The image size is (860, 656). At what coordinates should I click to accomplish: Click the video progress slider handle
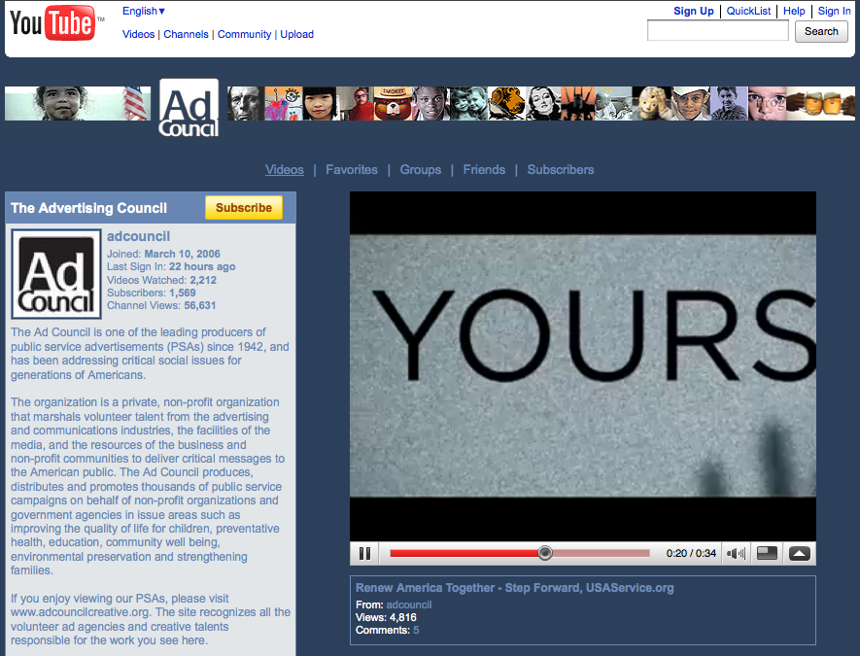coord(544,553)
